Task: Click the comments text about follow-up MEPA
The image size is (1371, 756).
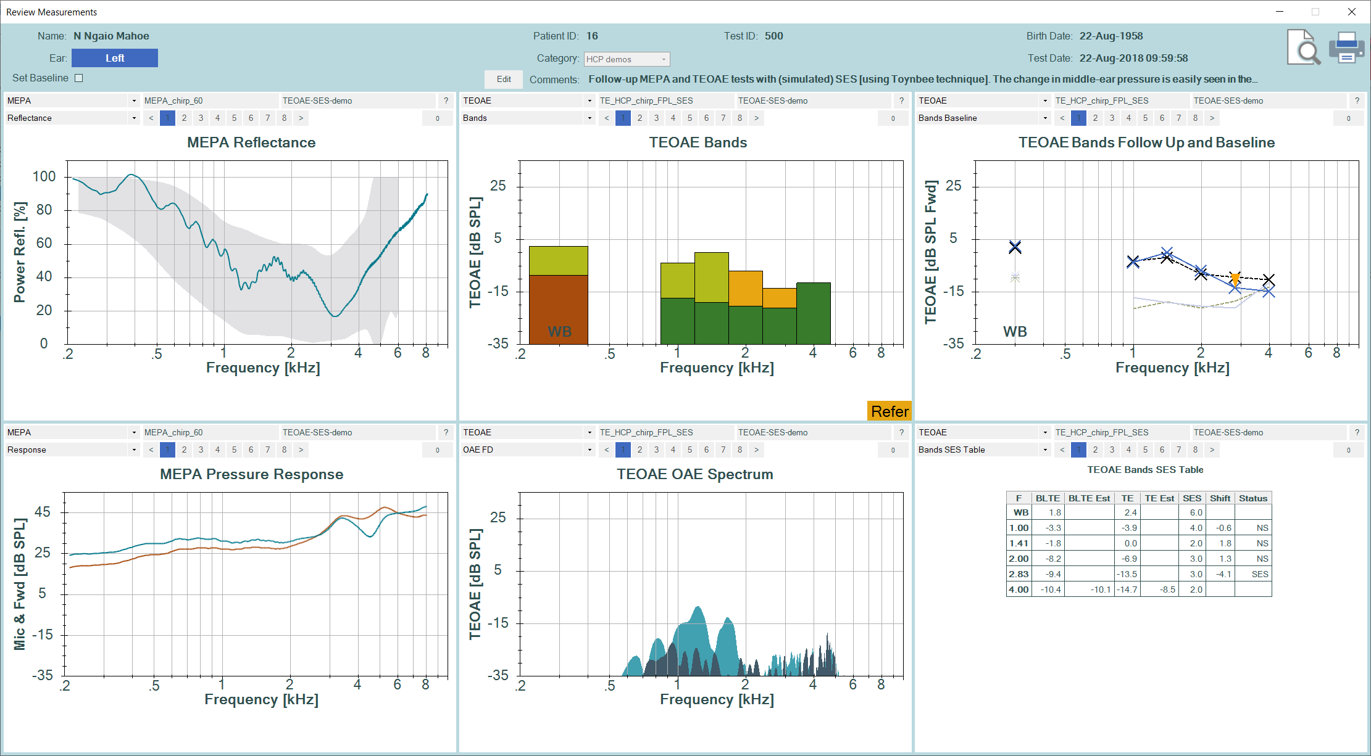Action: tap(923, 79)
